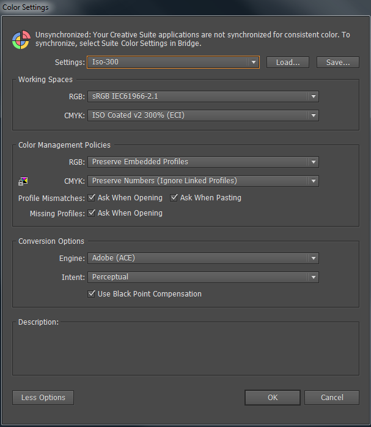Expand CMYK Preserve Numbers policy dropdown

(x=204, y=181)
